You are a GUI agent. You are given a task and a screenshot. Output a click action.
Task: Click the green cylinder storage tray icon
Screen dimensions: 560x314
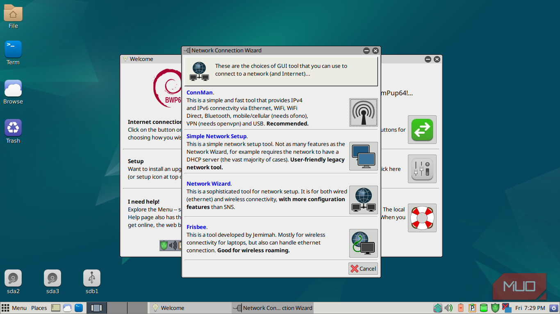484,308
